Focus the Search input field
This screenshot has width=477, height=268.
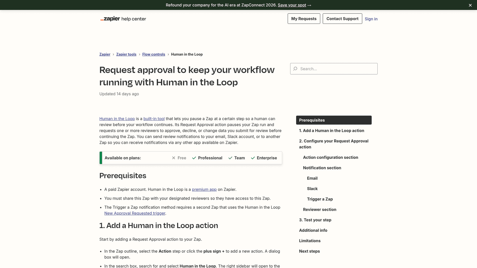(x=334, y=69)
